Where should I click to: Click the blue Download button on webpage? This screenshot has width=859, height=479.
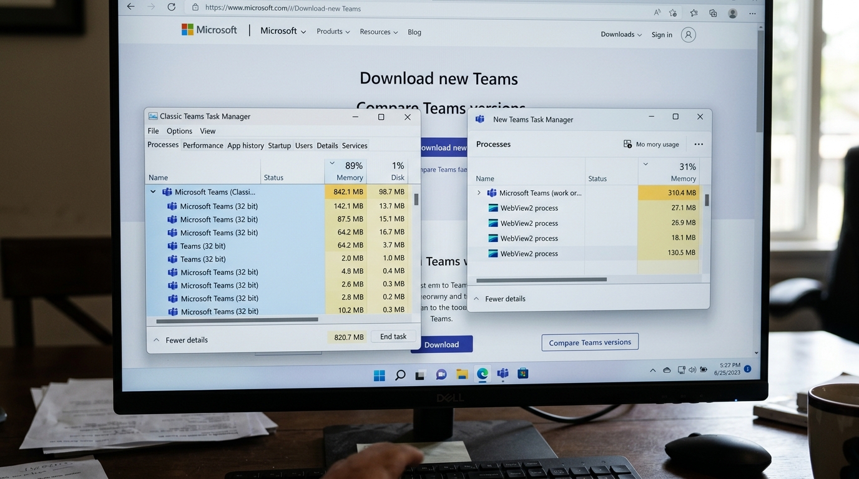441,344
